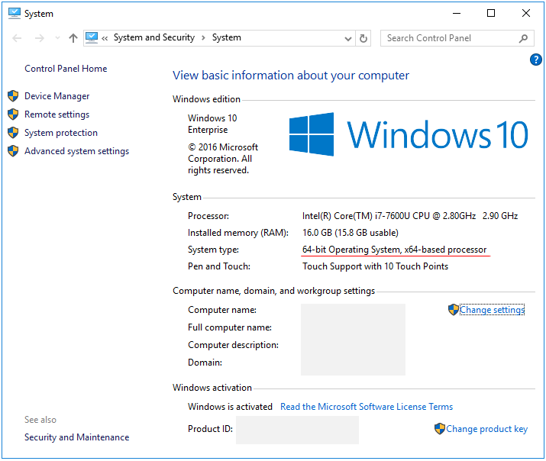
Task: Click Touch Support with 10 Touch Points
Action: pyautogui.click(x=375, y=266)
